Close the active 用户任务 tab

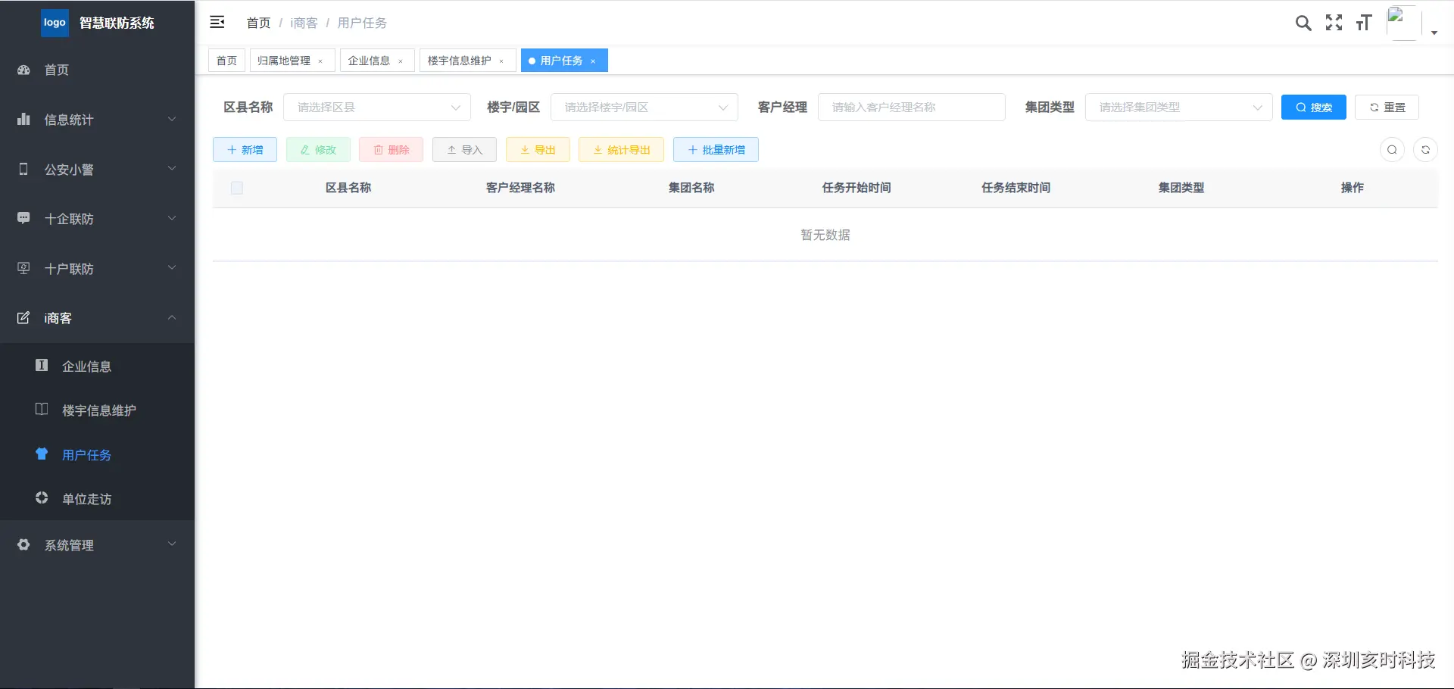pyautogui.click(x=593, y=61)
